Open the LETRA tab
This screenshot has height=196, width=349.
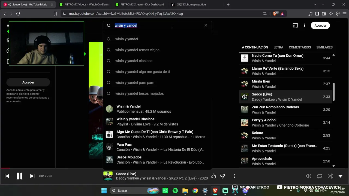tap(278, 47)
